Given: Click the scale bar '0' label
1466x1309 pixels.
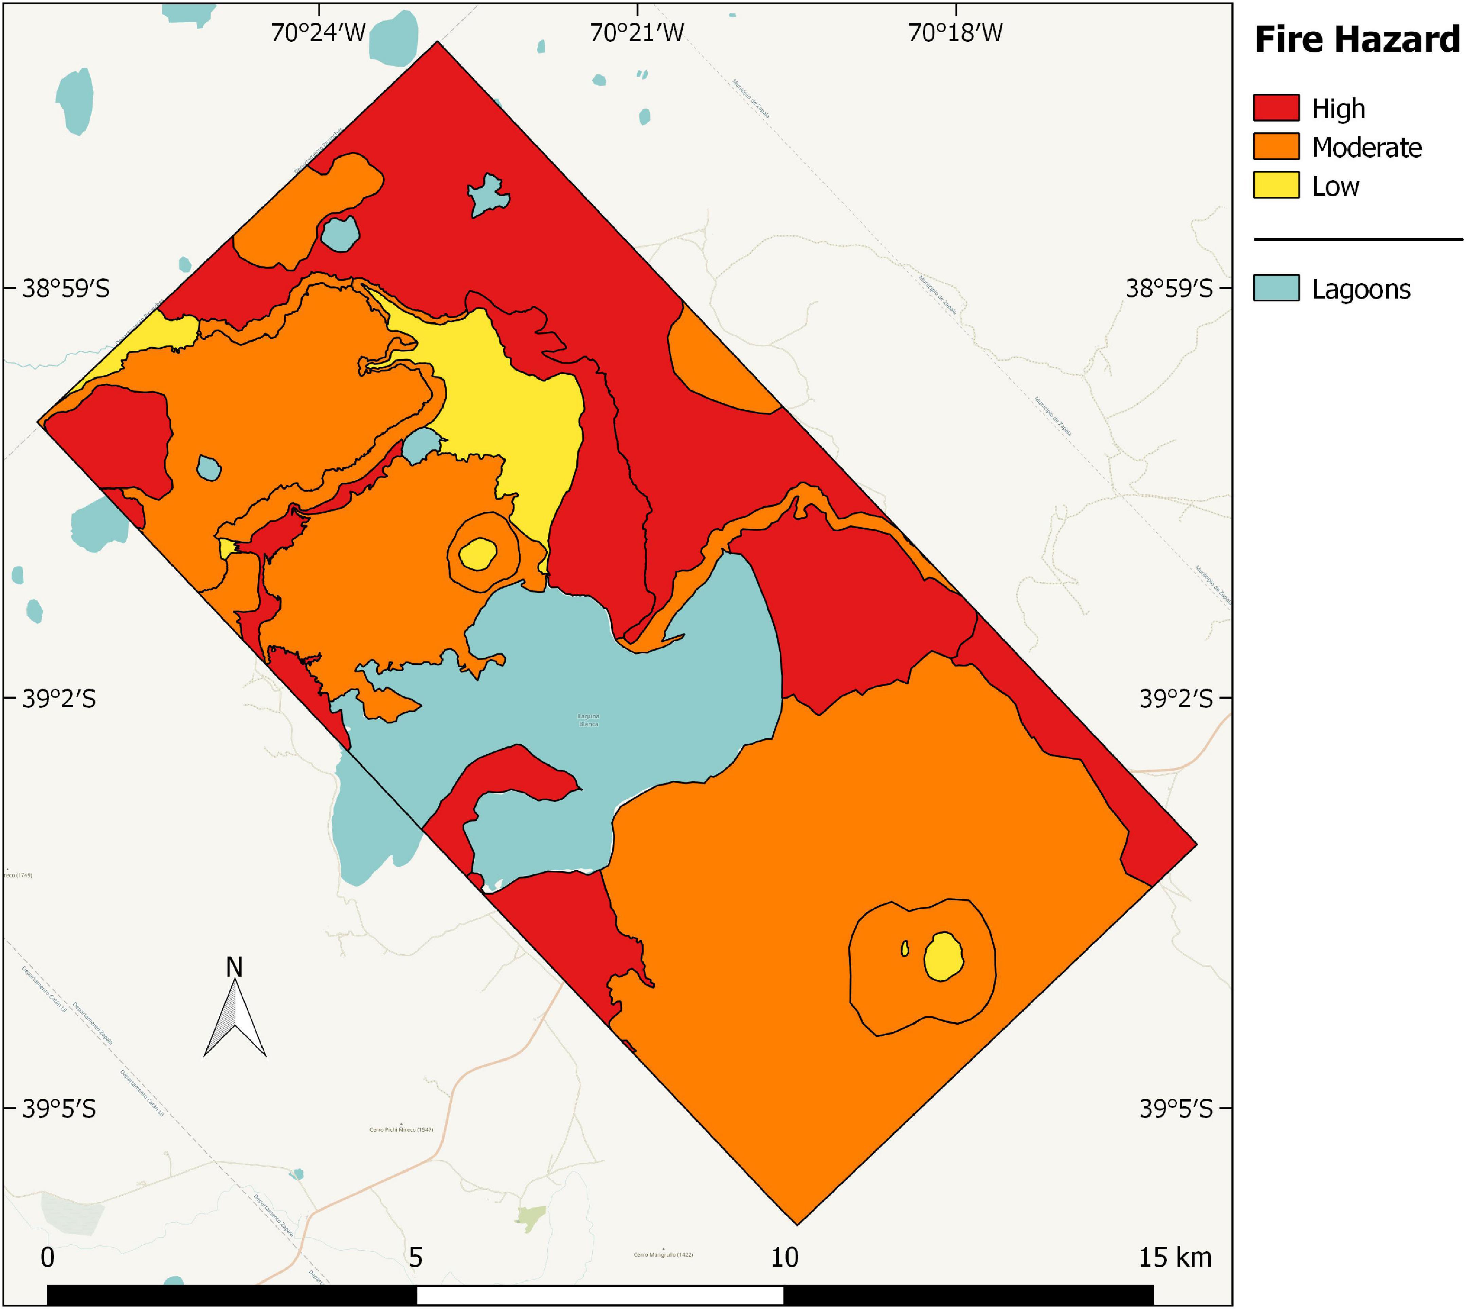Looking at the screenshot, I should [x=48, y=1257].
